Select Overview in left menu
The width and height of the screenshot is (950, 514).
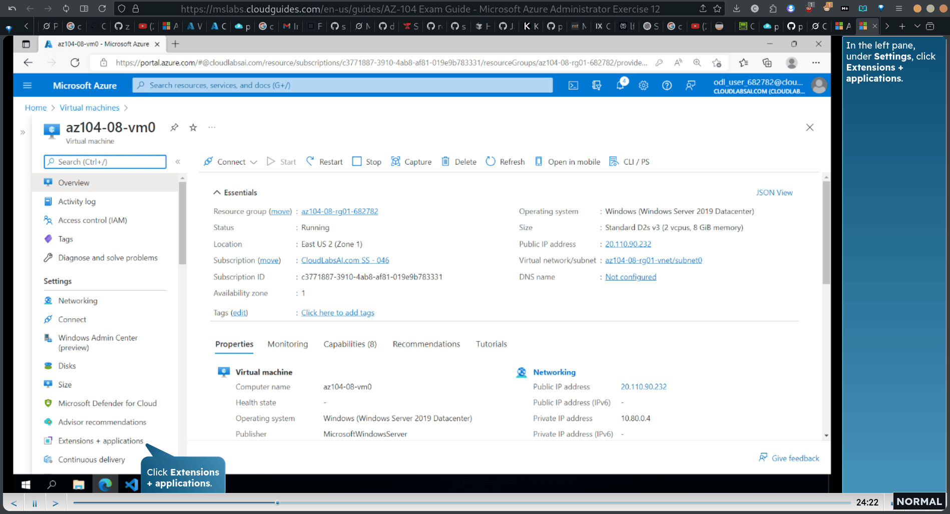(105, 183)
